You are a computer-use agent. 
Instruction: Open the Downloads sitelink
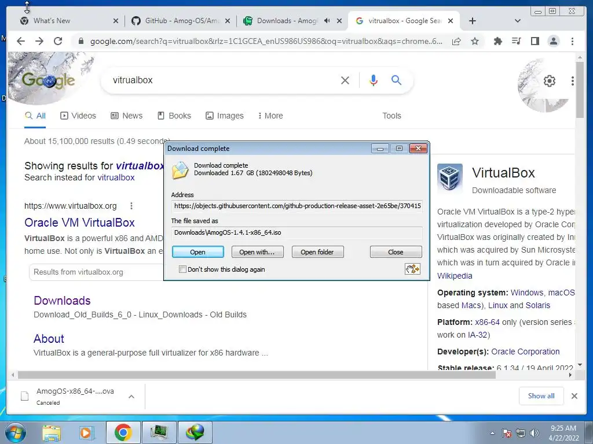(x=62, y=301)
